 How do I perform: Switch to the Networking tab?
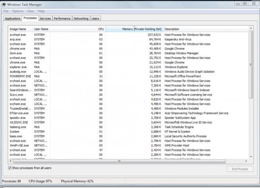click(81, 18)
